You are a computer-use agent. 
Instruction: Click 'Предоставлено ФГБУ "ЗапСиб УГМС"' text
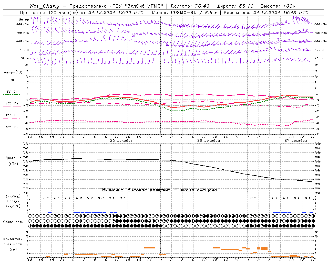[x=116, y=6]
